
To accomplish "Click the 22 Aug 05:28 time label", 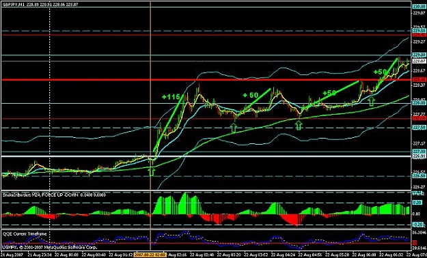I will tap(336, 255).
